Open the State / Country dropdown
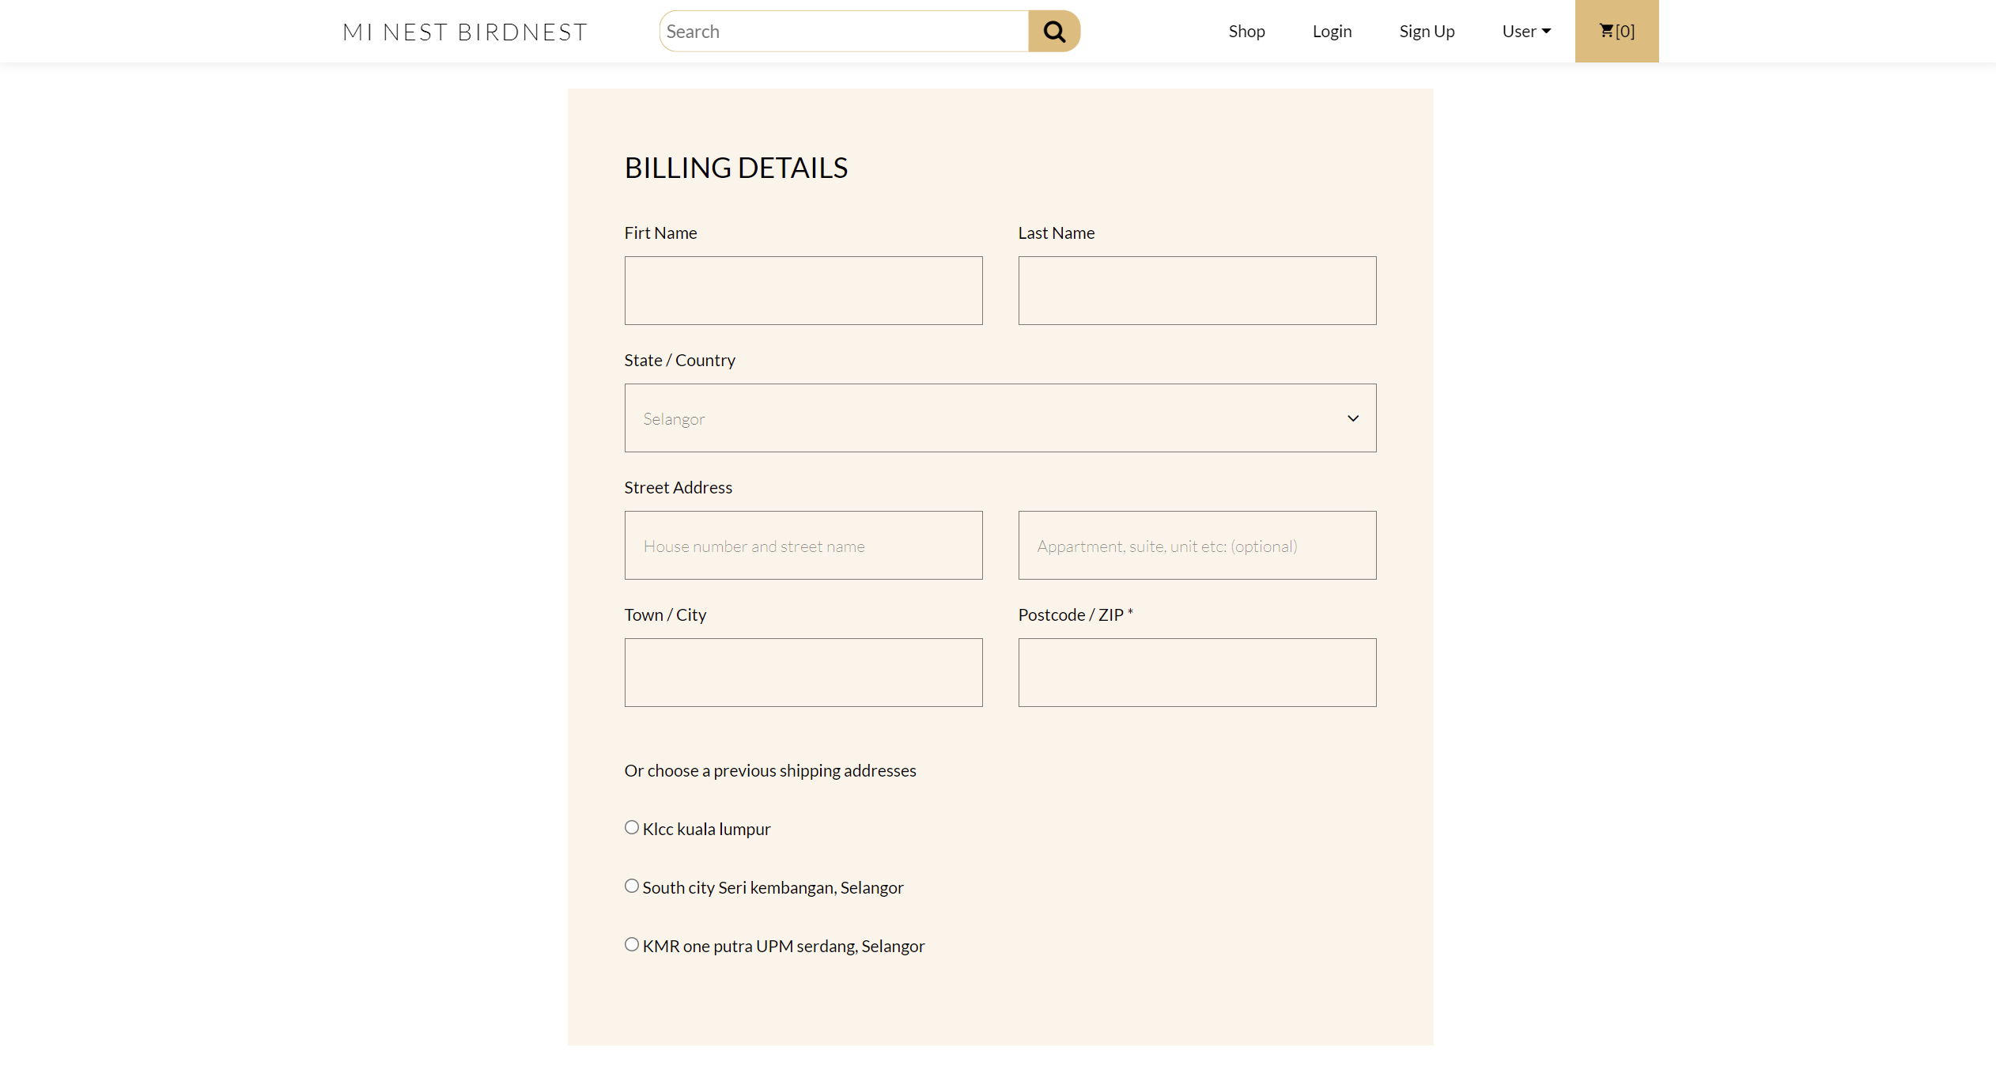Screen dimensions: 1996x1085 pos(1000,418)
